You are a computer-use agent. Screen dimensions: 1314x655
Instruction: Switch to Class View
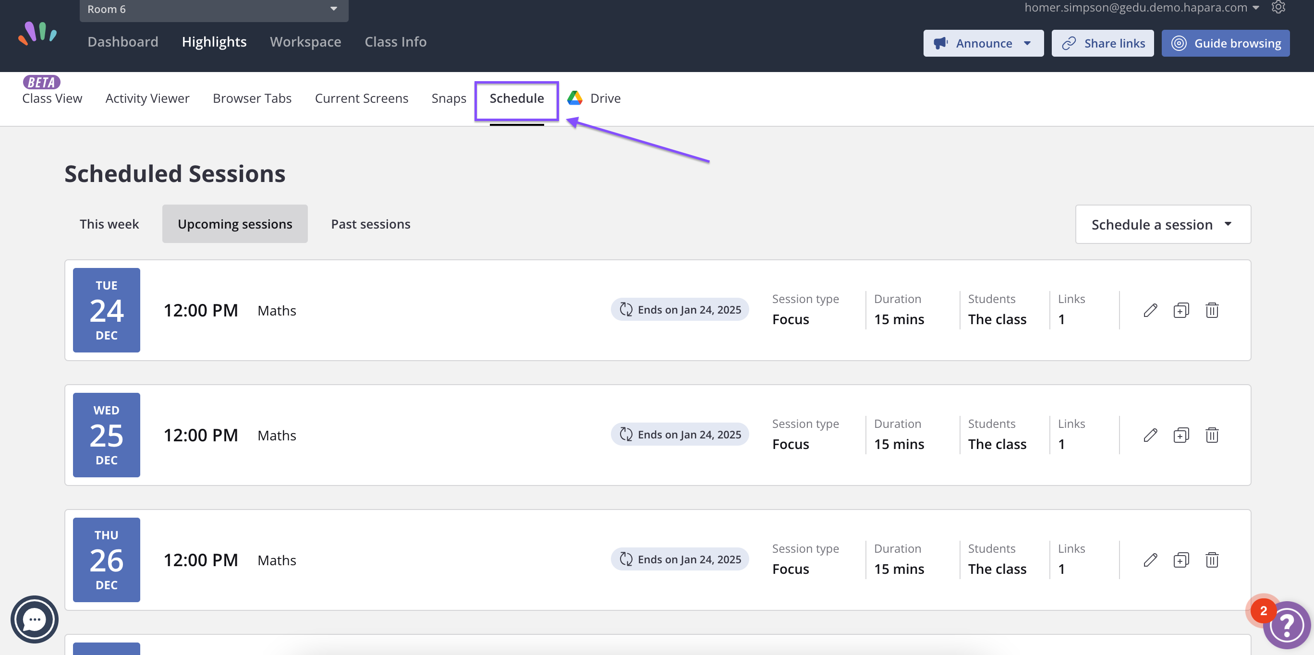coord(52,98)
